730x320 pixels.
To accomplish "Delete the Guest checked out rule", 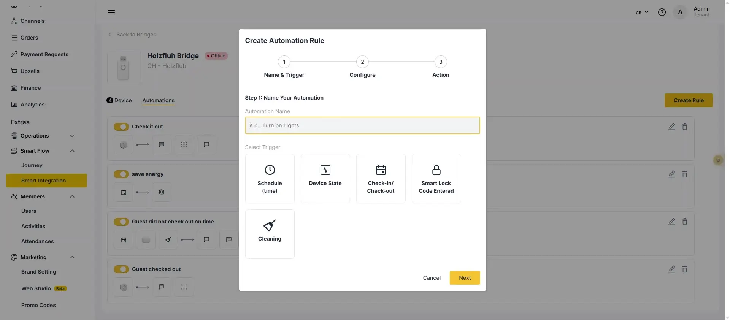I will point(685,269).
